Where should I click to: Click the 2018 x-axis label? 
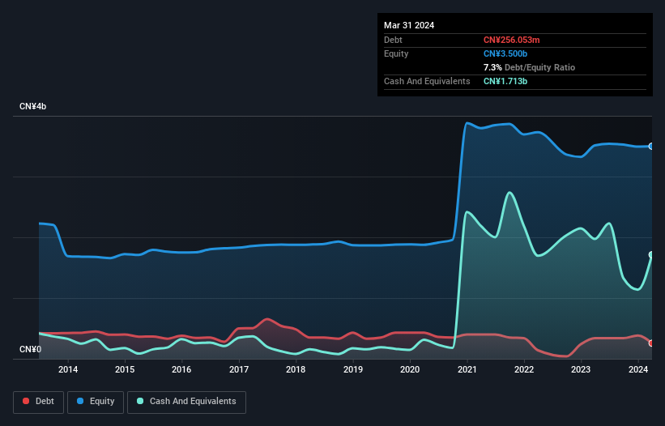click(x=296, y=369)
